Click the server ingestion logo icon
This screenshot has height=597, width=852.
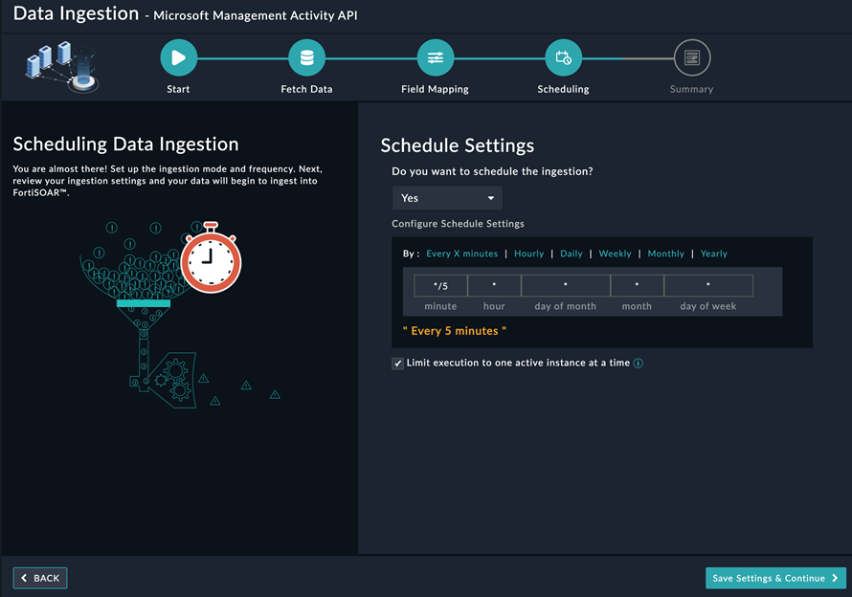(61, 65)
